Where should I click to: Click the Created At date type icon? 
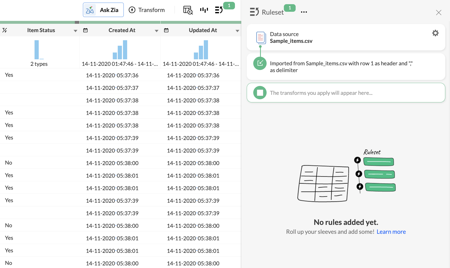click(85, 30)
